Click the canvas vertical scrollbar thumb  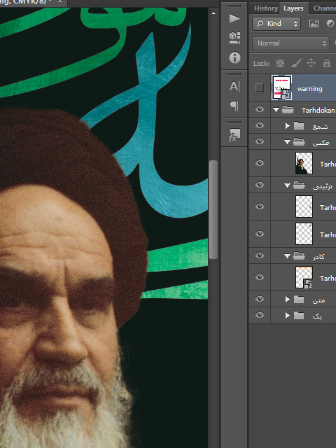point(213,210)
